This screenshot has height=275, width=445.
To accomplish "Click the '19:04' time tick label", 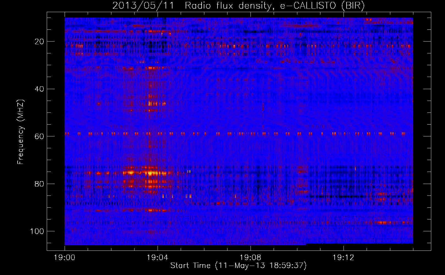I will coord(157,258).
